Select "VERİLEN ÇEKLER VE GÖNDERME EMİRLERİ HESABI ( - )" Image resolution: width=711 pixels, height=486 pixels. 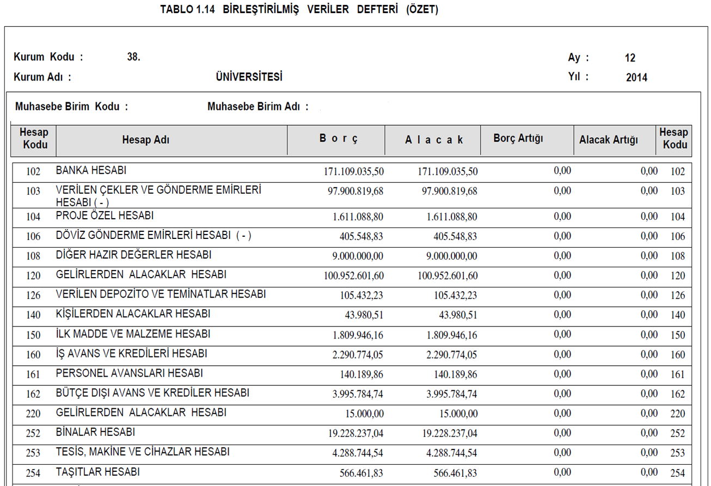[x=158, y=196]
